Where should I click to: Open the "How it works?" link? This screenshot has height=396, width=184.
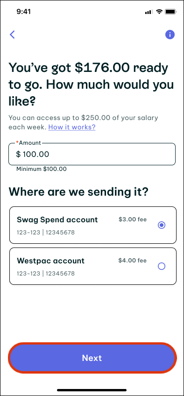click(72, 127)
